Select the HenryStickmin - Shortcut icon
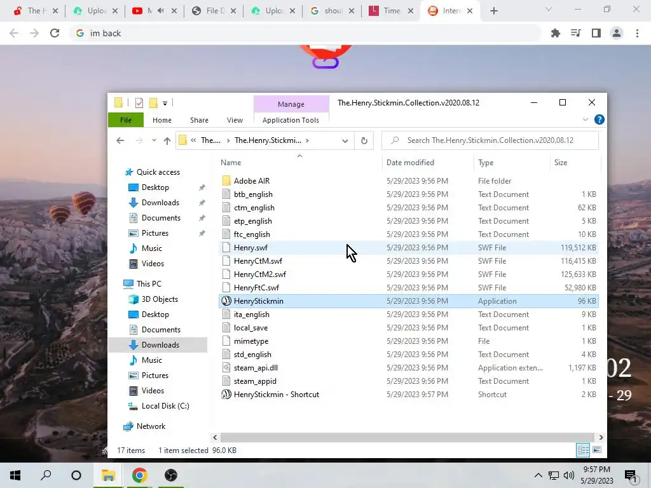Viewport: 651px width, 488px height. (x=226, y=394)
